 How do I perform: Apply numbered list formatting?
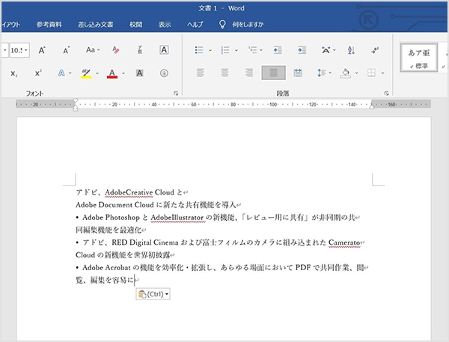click(x=225, y=50)
